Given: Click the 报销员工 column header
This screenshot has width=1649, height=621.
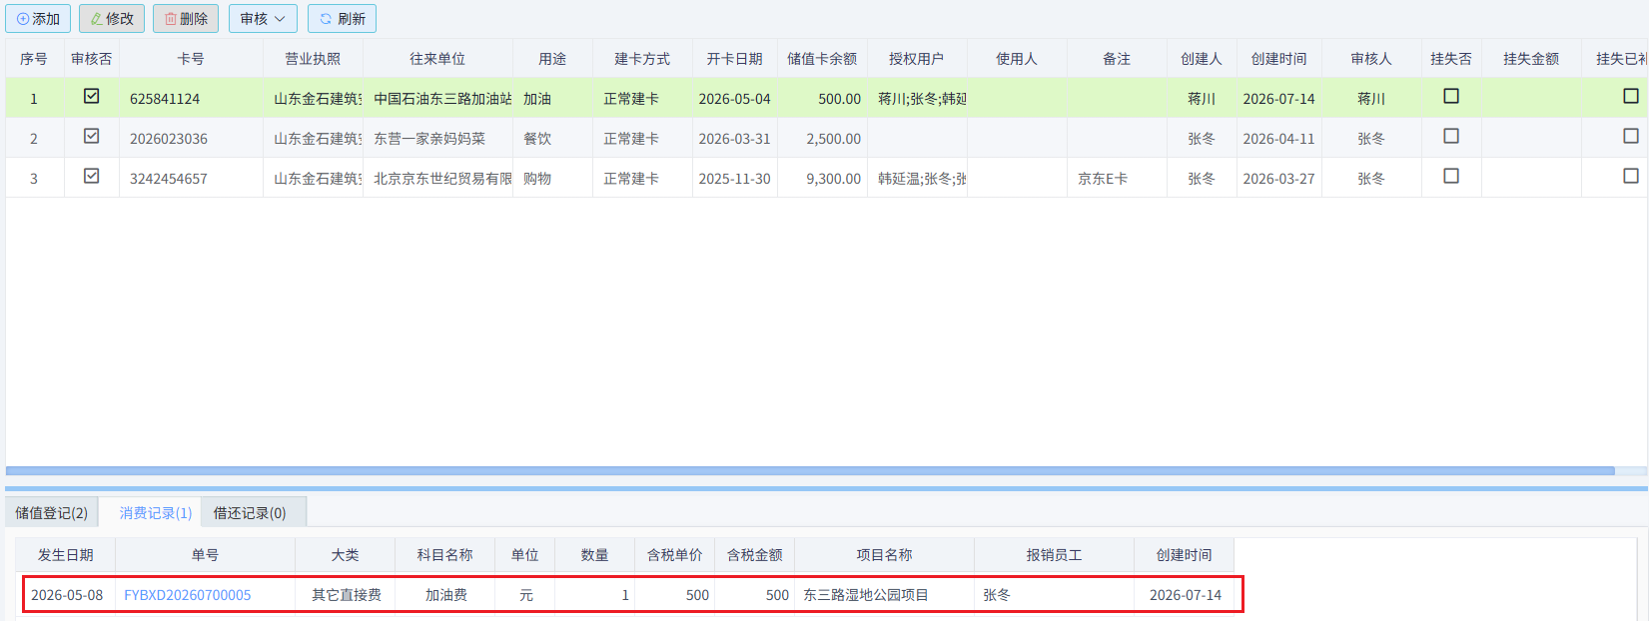Looking at the screenshot, I should [x=1055, y=555].
